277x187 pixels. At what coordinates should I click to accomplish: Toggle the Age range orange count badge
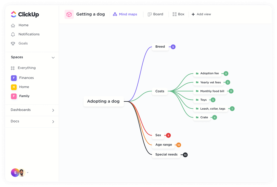[179, 145]
